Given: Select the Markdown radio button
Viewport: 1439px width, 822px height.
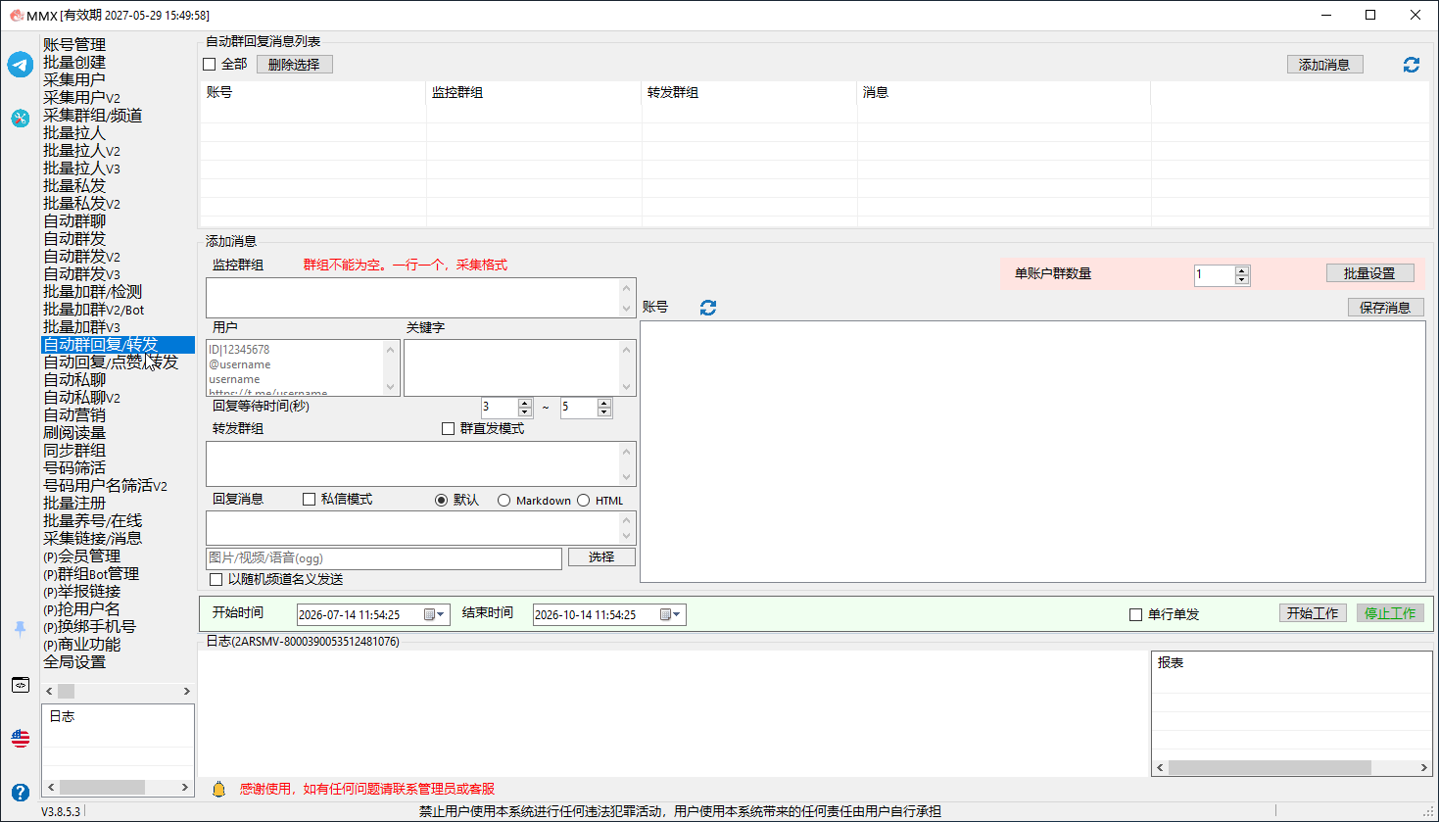Looking at the screenshot, I should (x=504, y=501).
